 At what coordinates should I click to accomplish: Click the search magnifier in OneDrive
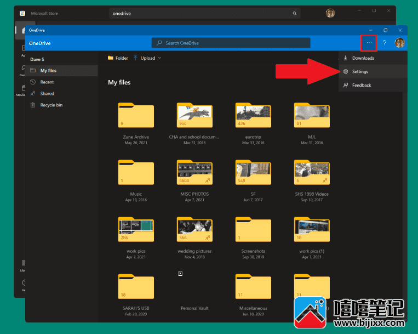[x=159, y=43]
